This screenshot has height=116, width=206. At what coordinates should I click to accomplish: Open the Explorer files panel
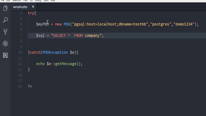click(x=5, y=8)
